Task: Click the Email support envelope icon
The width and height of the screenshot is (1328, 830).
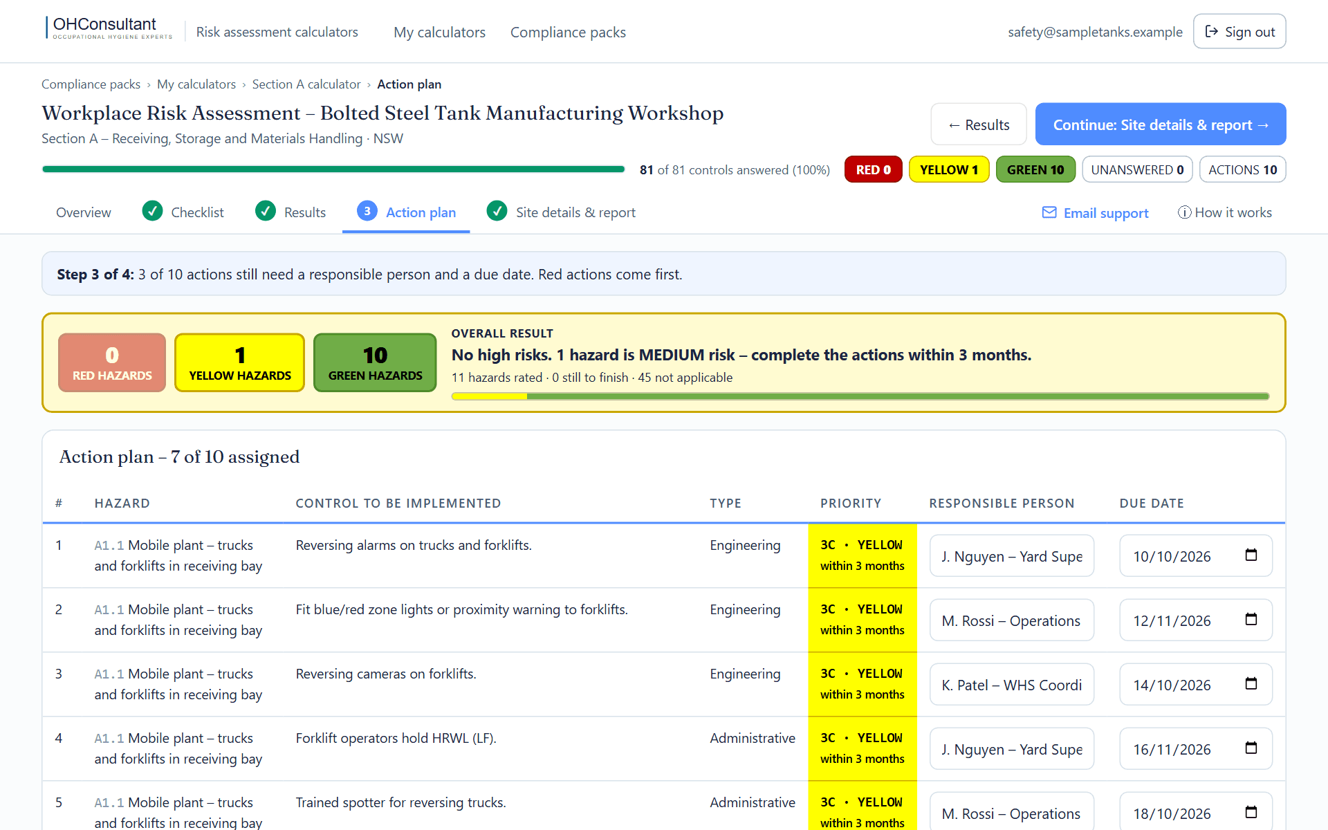Action: (1049, 212)
